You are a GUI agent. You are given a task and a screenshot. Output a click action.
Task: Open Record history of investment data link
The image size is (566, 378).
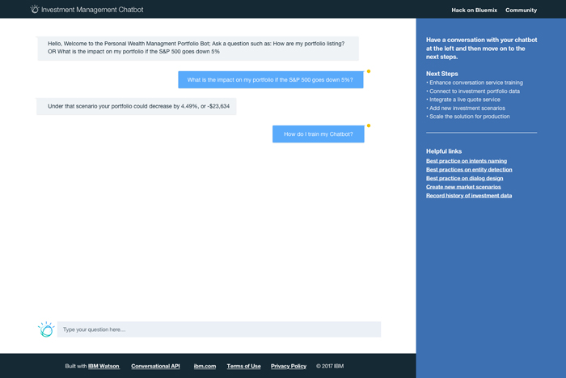pyautogui.click(x=469, y=196)
